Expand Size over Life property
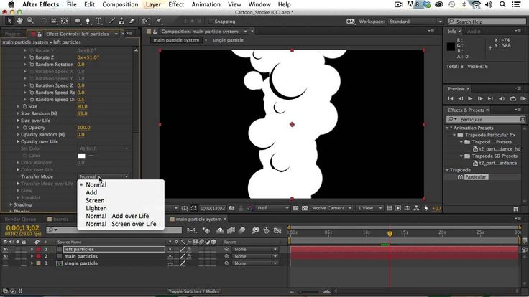 [18, 121]
